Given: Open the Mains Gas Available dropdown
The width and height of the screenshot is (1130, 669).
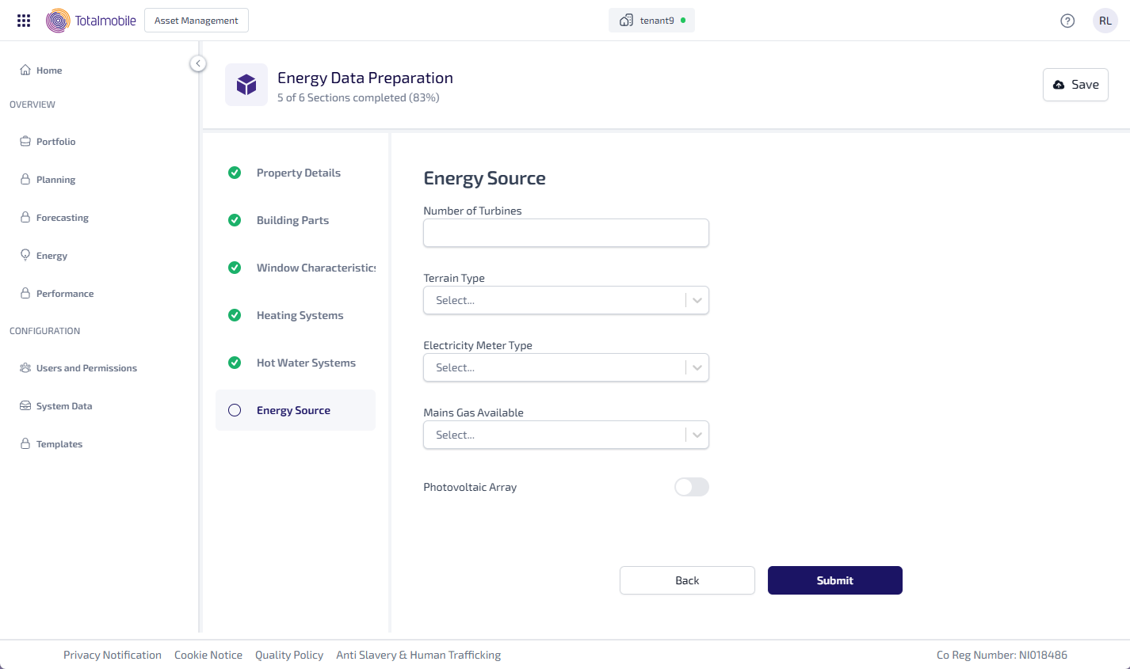Looking at the screenshot, I should click(x=566, y=435).
